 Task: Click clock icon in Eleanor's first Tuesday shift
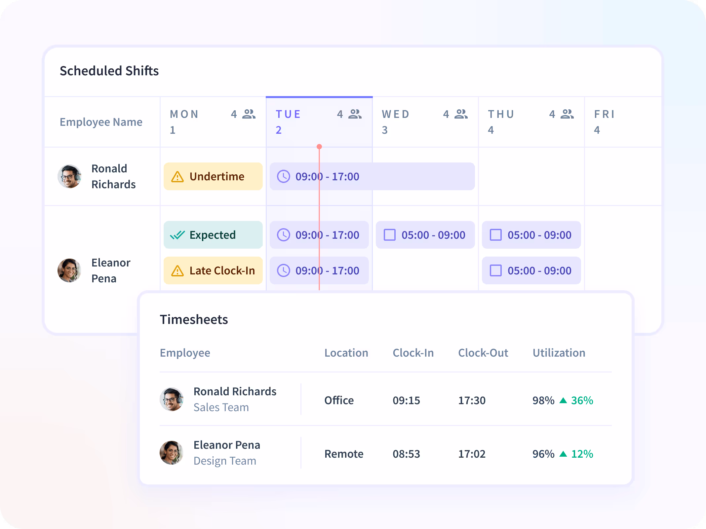(284, 235)
